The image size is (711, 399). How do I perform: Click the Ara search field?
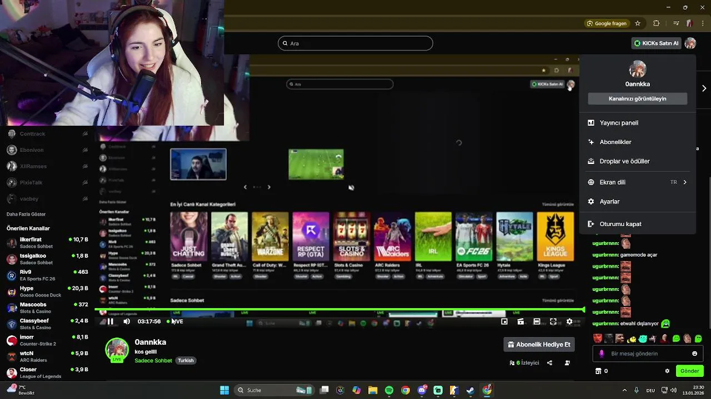pos(355,43)
